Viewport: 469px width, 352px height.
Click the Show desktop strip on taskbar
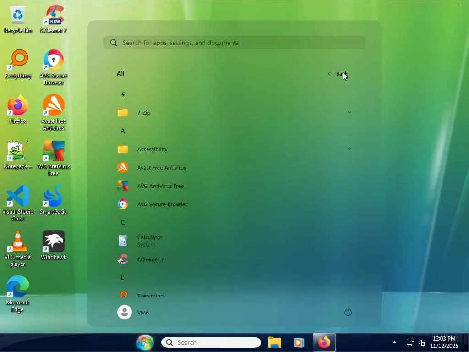466,342
